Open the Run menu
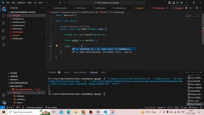 click(x=40, y=3)
